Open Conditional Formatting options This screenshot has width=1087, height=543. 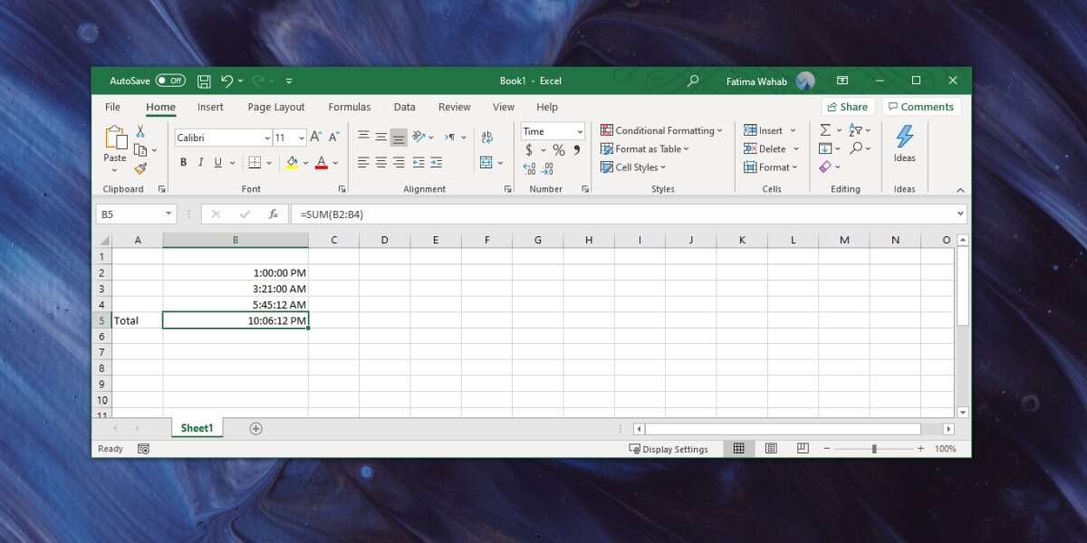pyautogui.click(x=662, y=129)
